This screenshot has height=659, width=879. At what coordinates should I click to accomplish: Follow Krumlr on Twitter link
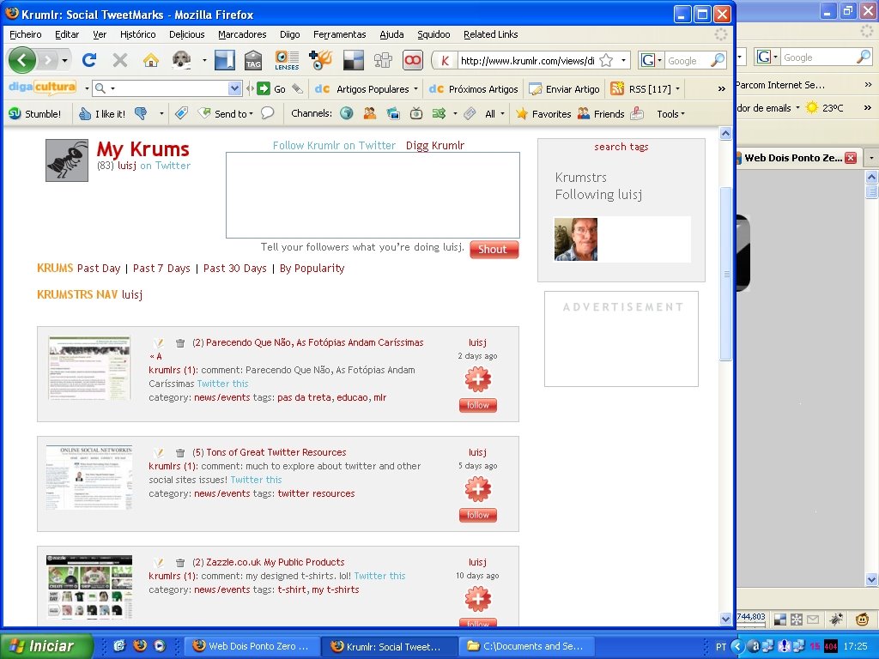pyautogui.click(x=334, y=145)
